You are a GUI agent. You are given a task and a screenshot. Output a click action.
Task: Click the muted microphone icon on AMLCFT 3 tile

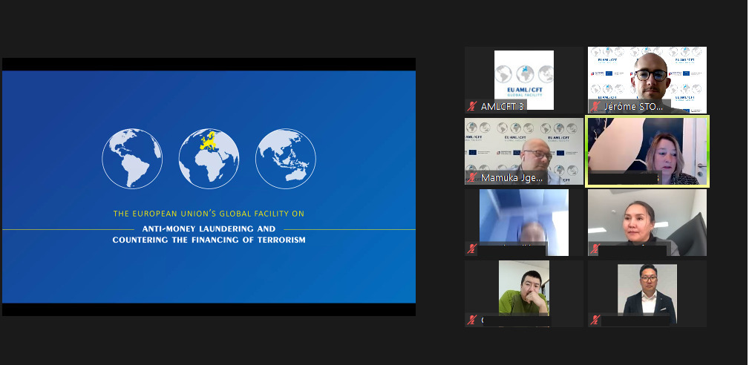tap(471, 106)
